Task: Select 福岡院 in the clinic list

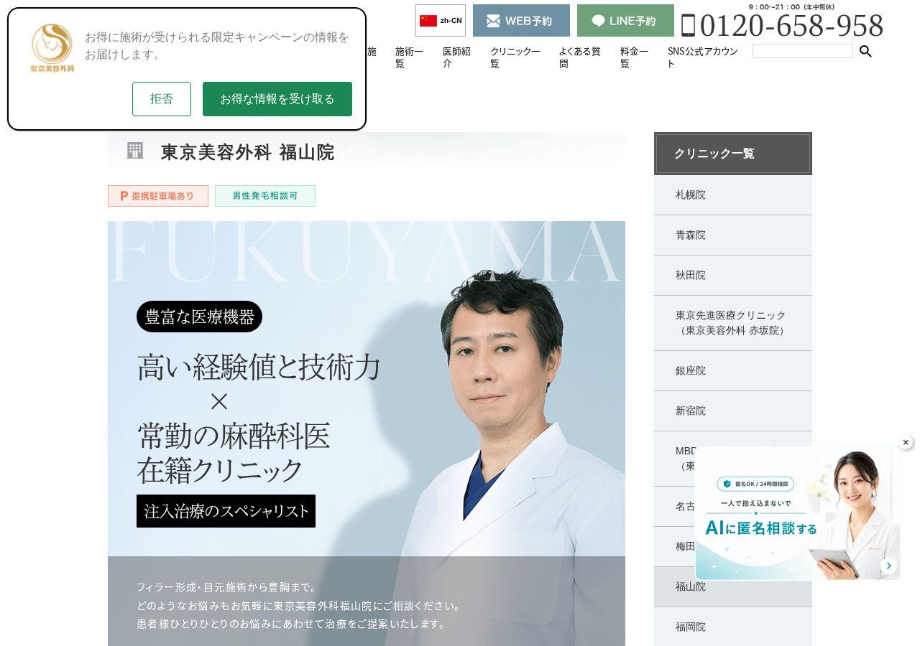Action: pos(733,627)
